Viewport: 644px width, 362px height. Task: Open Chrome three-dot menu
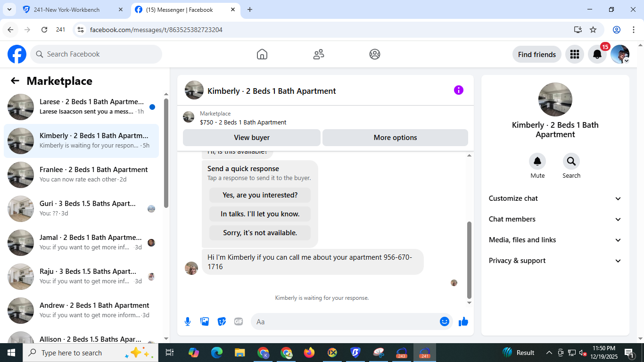click(633, 30)
